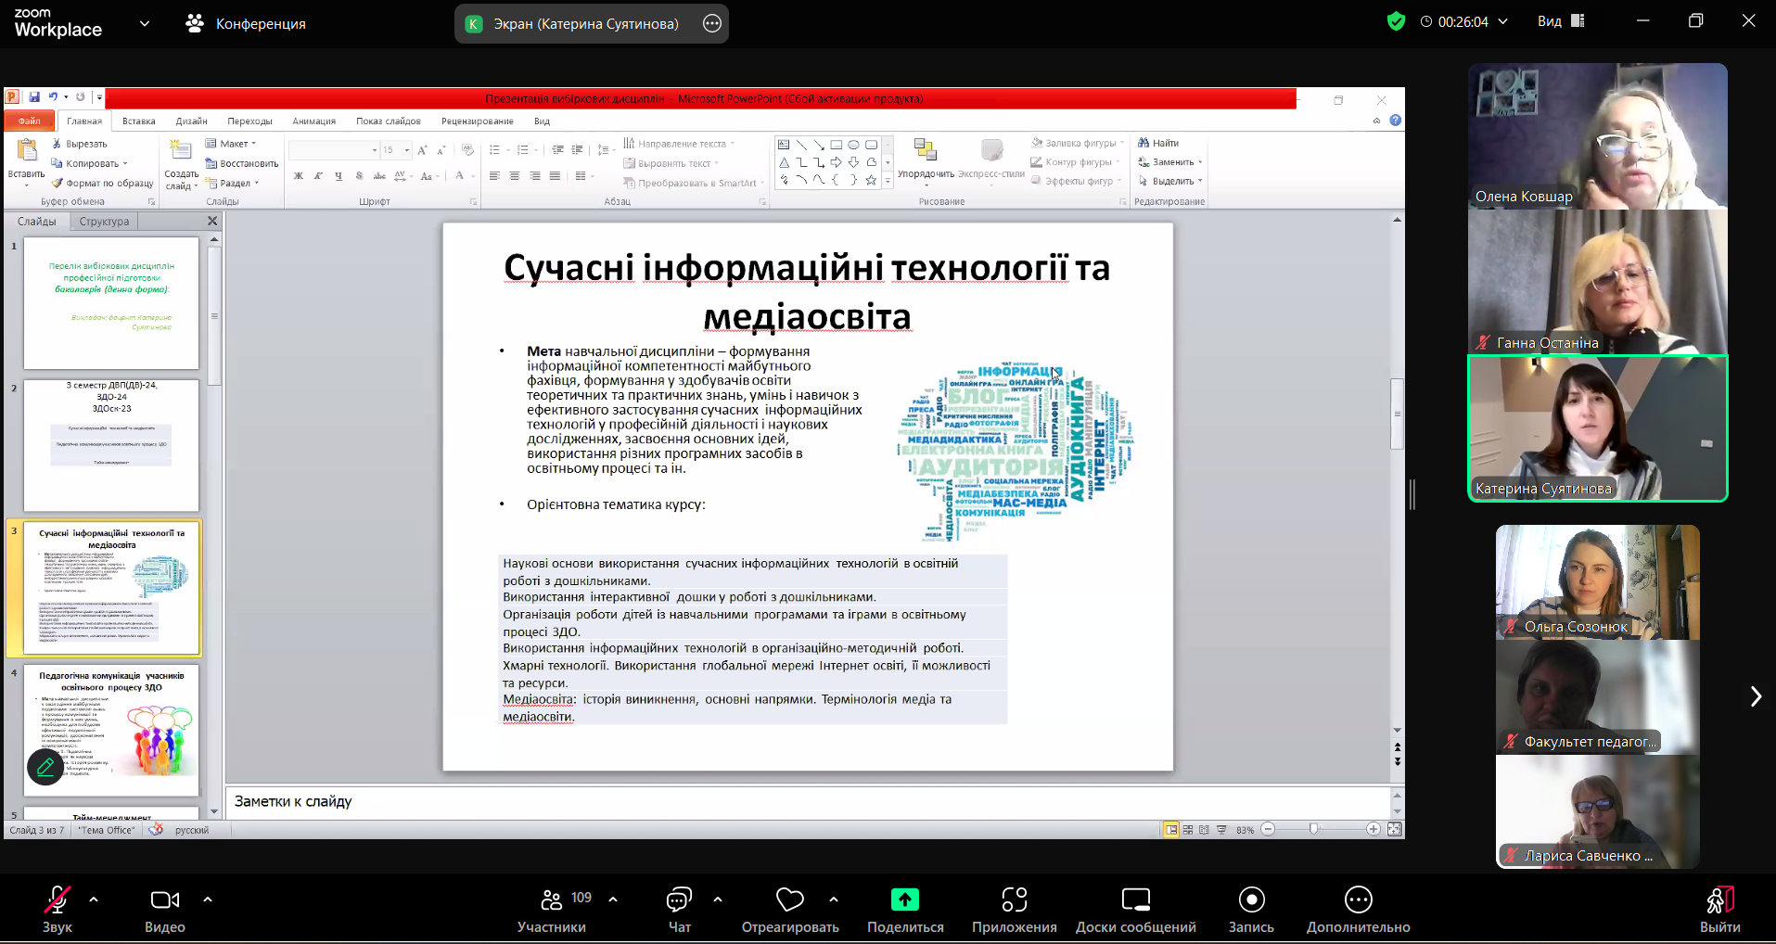Open the Apps panel in Zoom
1776x944 pixels.
click(x=1014, y=910)
